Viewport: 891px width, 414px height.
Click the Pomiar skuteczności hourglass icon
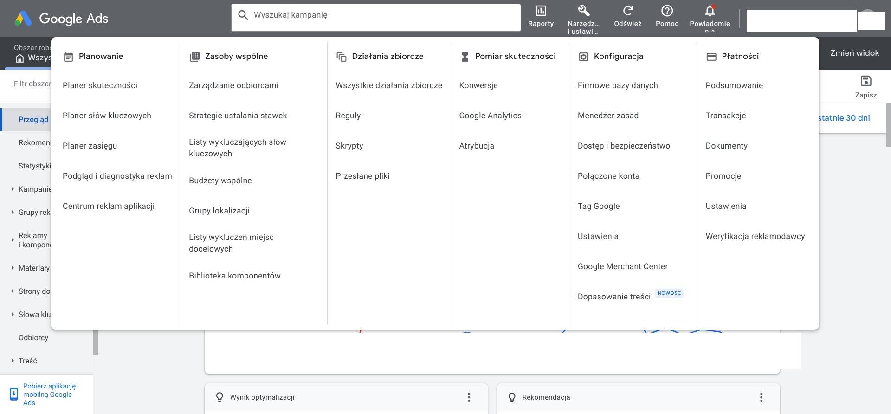click(465, 57)
